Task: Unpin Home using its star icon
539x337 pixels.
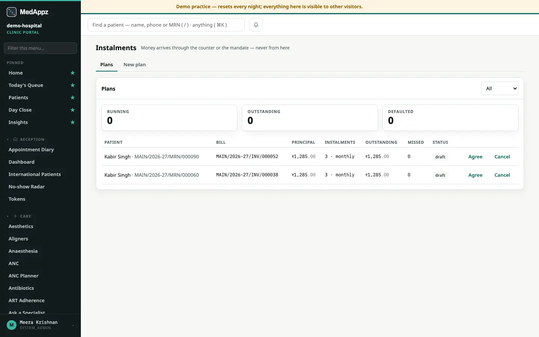Action: click(73, 73)
